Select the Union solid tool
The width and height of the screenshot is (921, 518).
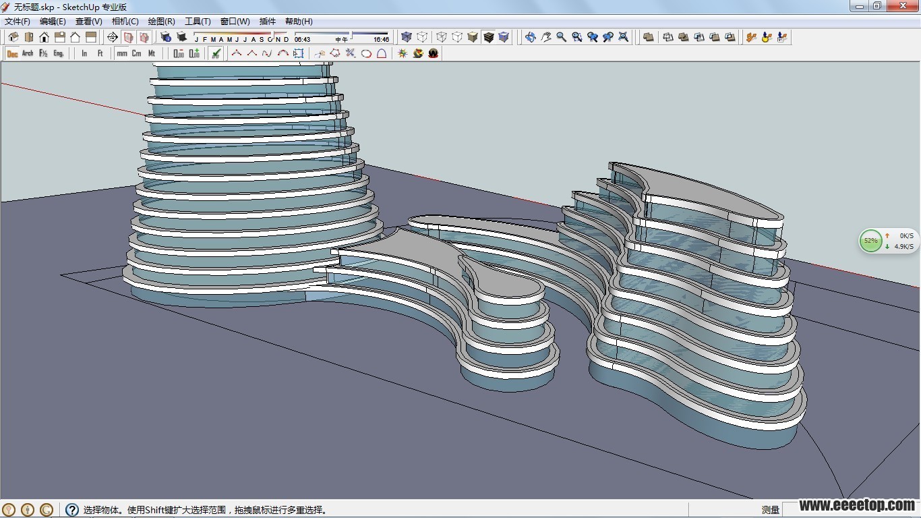[683, 37]
